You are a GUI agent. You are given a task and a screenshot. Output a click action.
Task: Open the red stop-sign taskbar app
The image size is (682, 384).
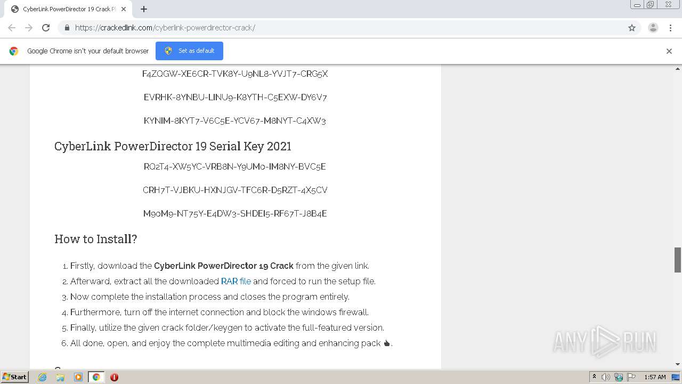[x=114, y=377]
